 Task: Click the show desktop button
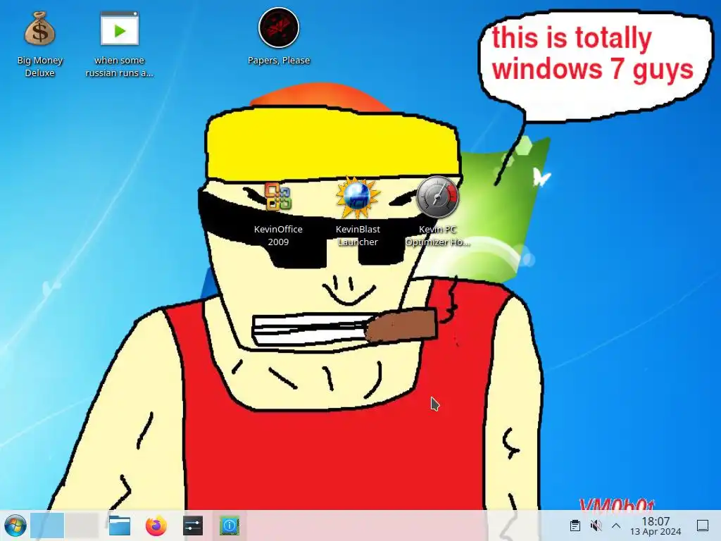click(x=703, y=526)
